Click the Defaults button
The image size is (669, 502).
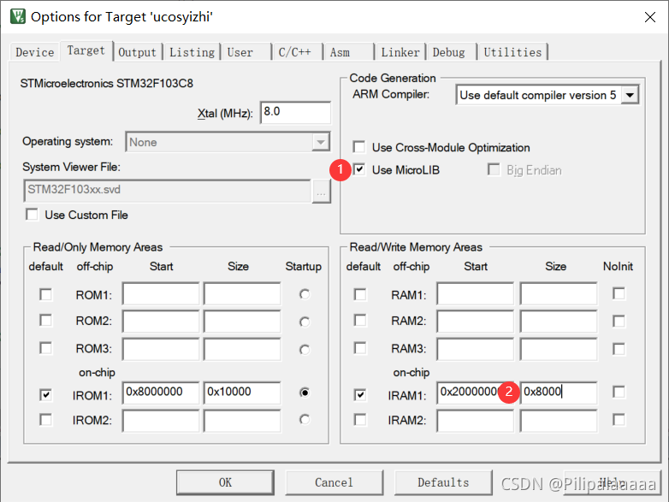tap(443, 482)
